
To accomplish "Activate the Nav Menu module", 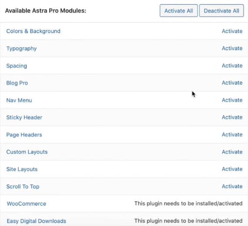I will point(232,100).
